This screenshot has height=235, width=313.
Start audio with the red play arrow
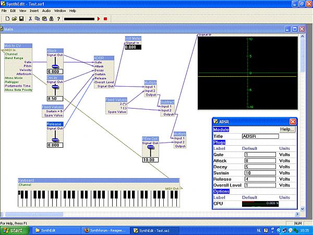coord(99,19)
